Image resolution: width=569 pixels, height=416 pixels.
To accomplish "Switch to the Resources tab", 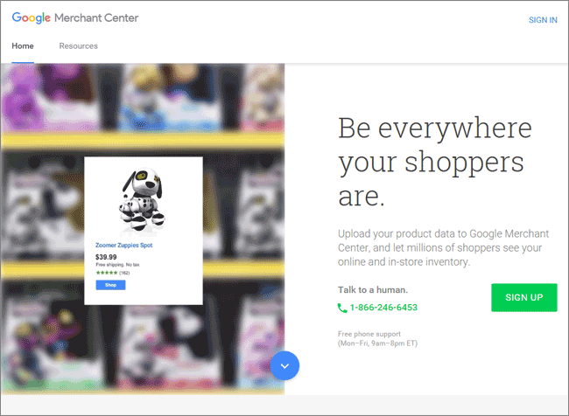I will (79, 46).
